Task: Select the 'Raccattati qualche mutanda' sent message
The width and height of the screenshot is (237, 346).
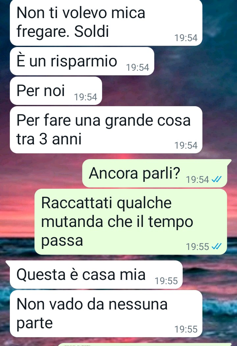Action: pyautogui.click(x=131, y=222)
